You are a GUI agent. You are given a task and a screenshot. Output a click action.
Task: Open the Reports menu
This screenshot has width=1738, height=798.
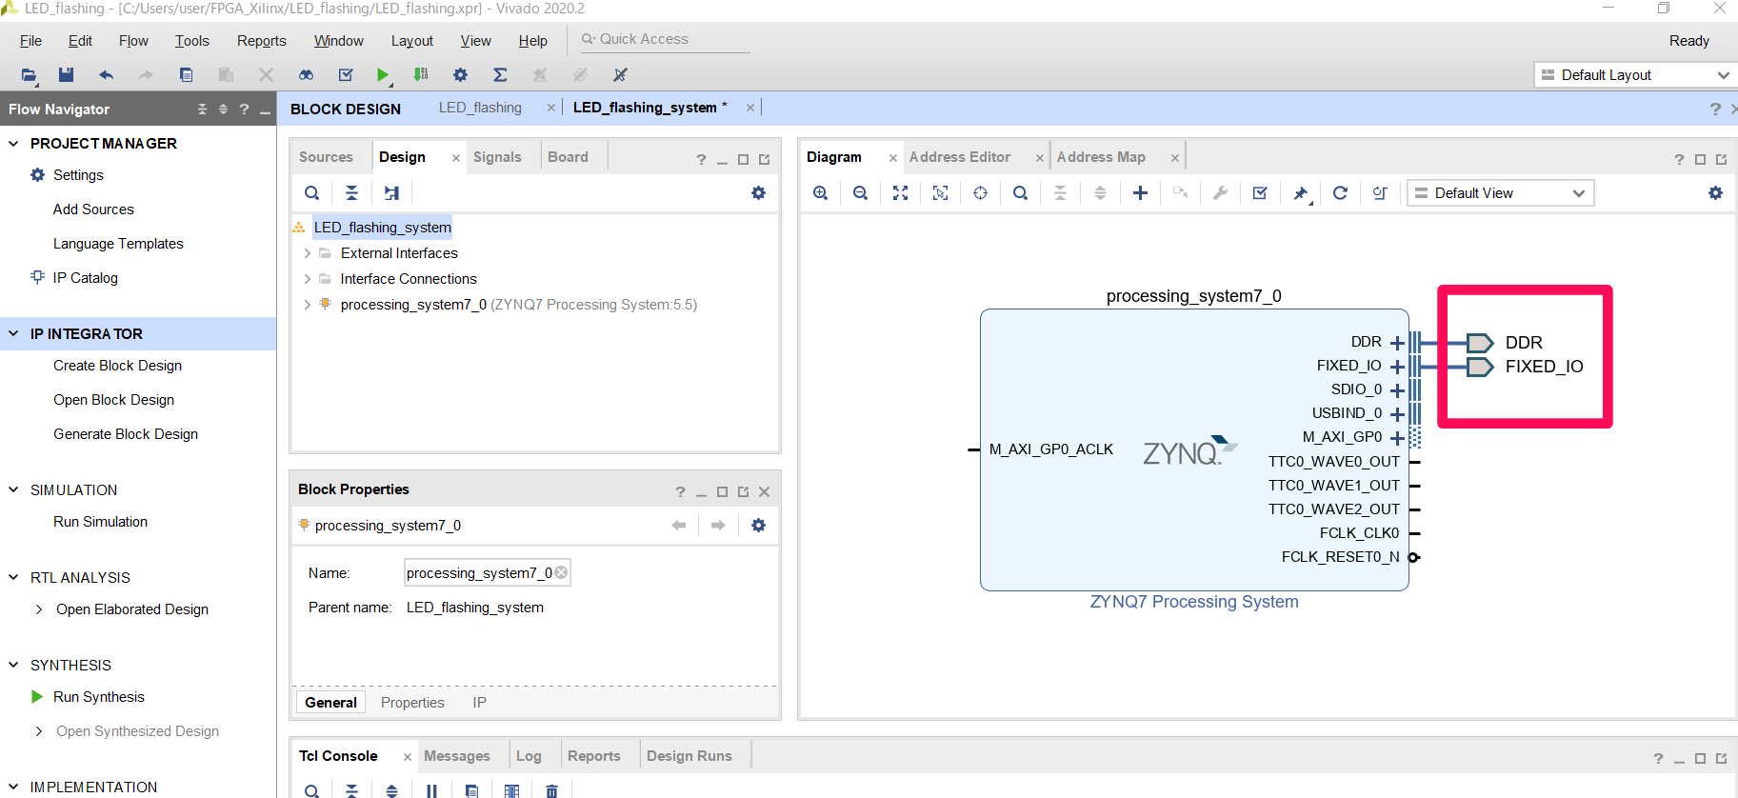(262, 41)
